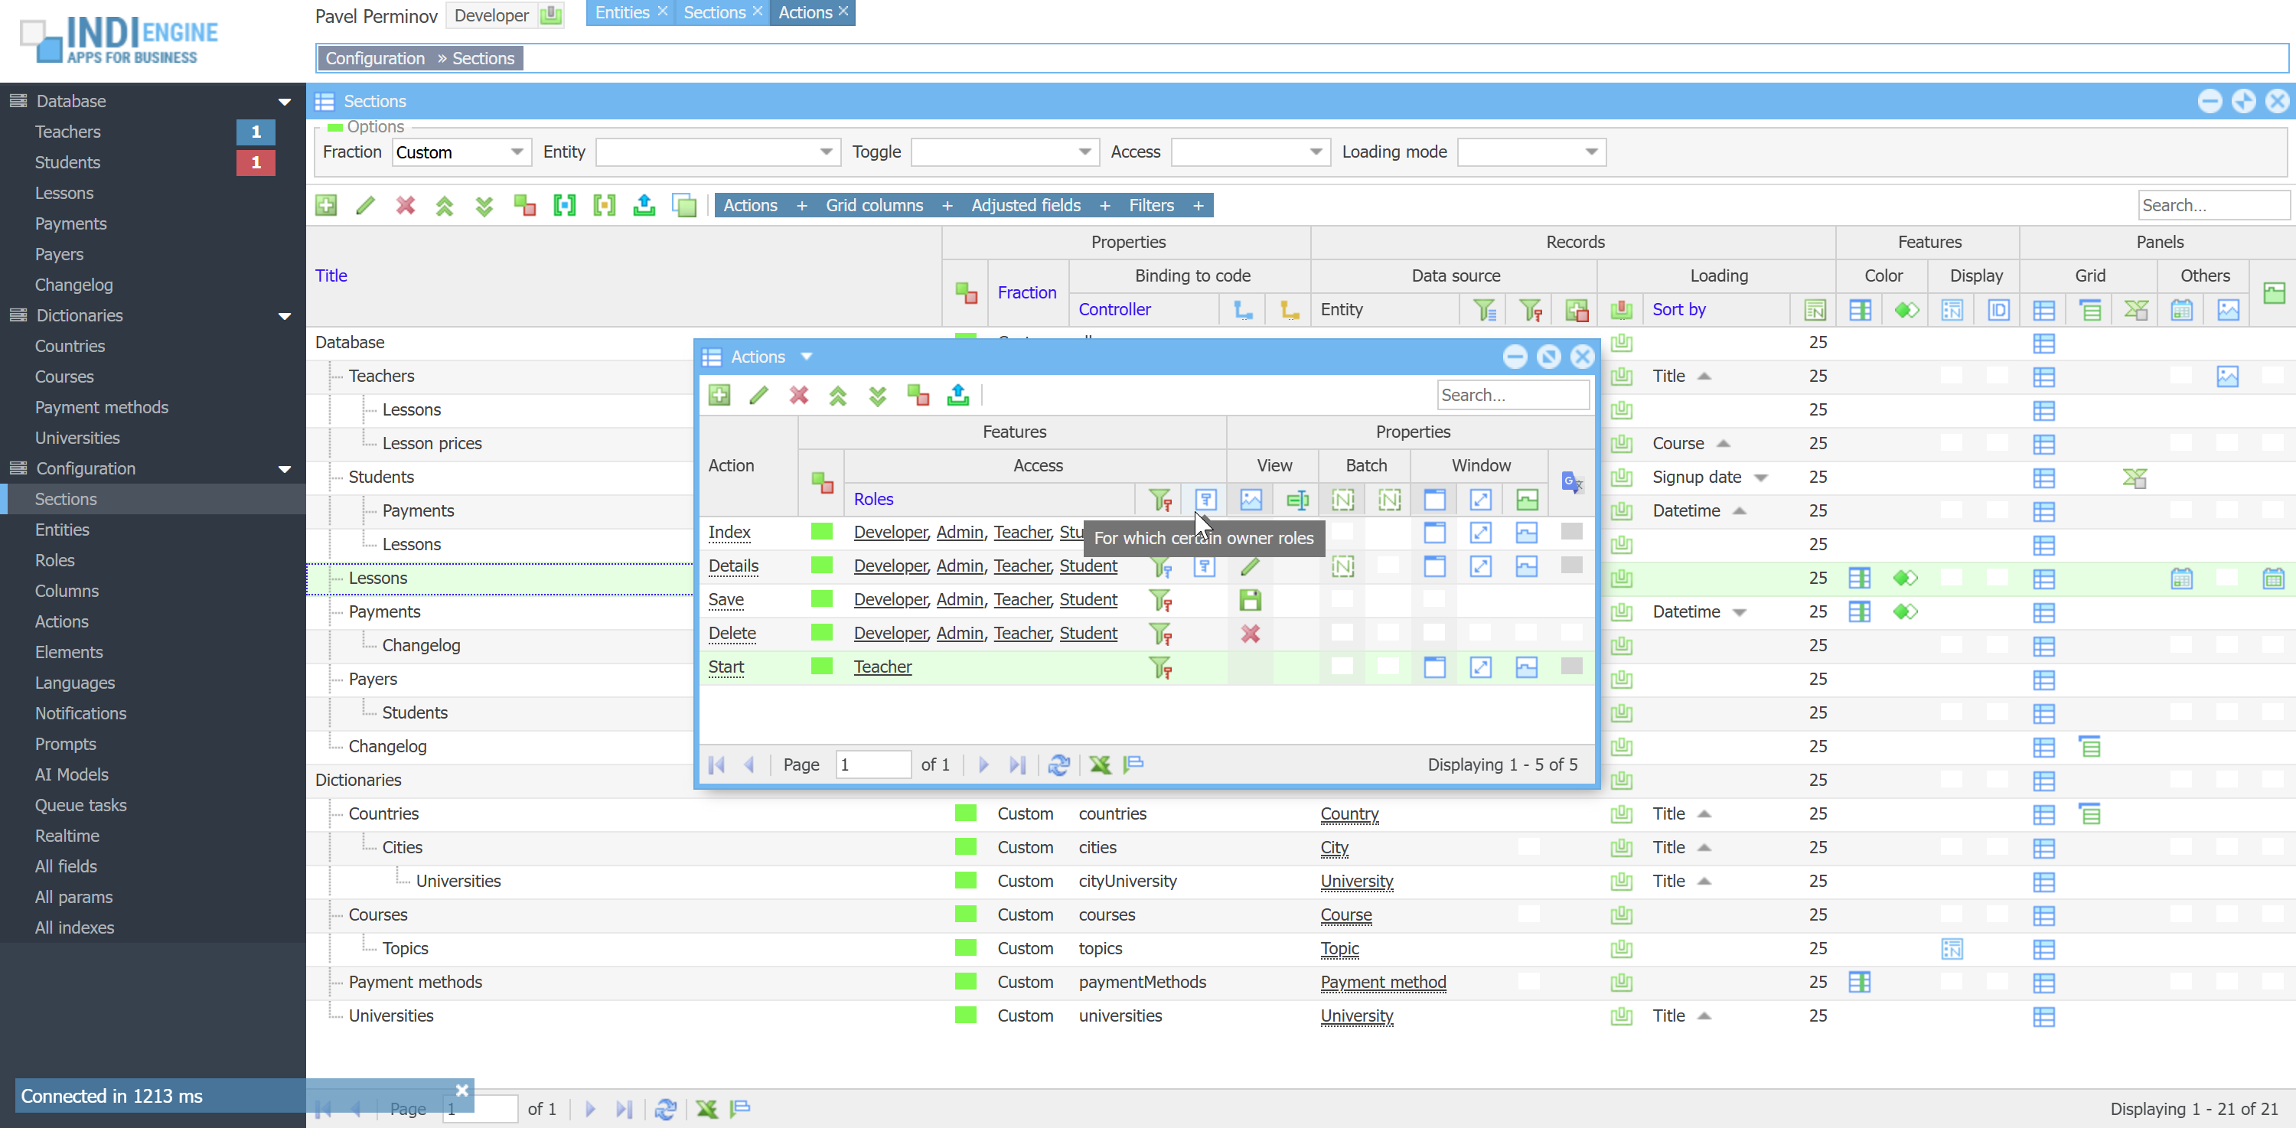This screenshot has height=1128, width=2296.
Task: Click Excel export icon in Actions popup footer
Action: click(x=1100, y=764)
